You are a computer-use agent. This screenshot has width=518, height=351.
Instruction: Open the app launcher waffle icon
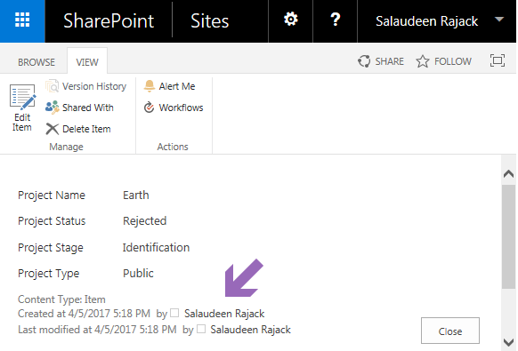click(x=22, y=20)
